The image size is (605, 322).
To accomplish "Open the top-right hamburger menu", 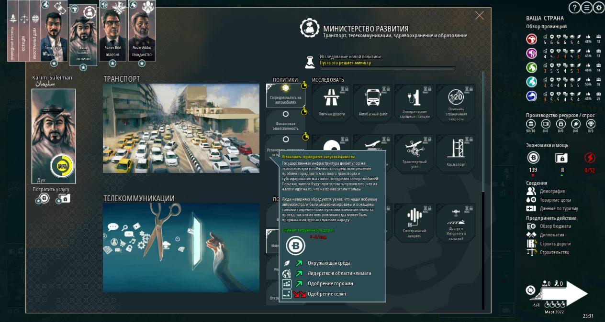I will pyautogui.click(x=586, y=8).
